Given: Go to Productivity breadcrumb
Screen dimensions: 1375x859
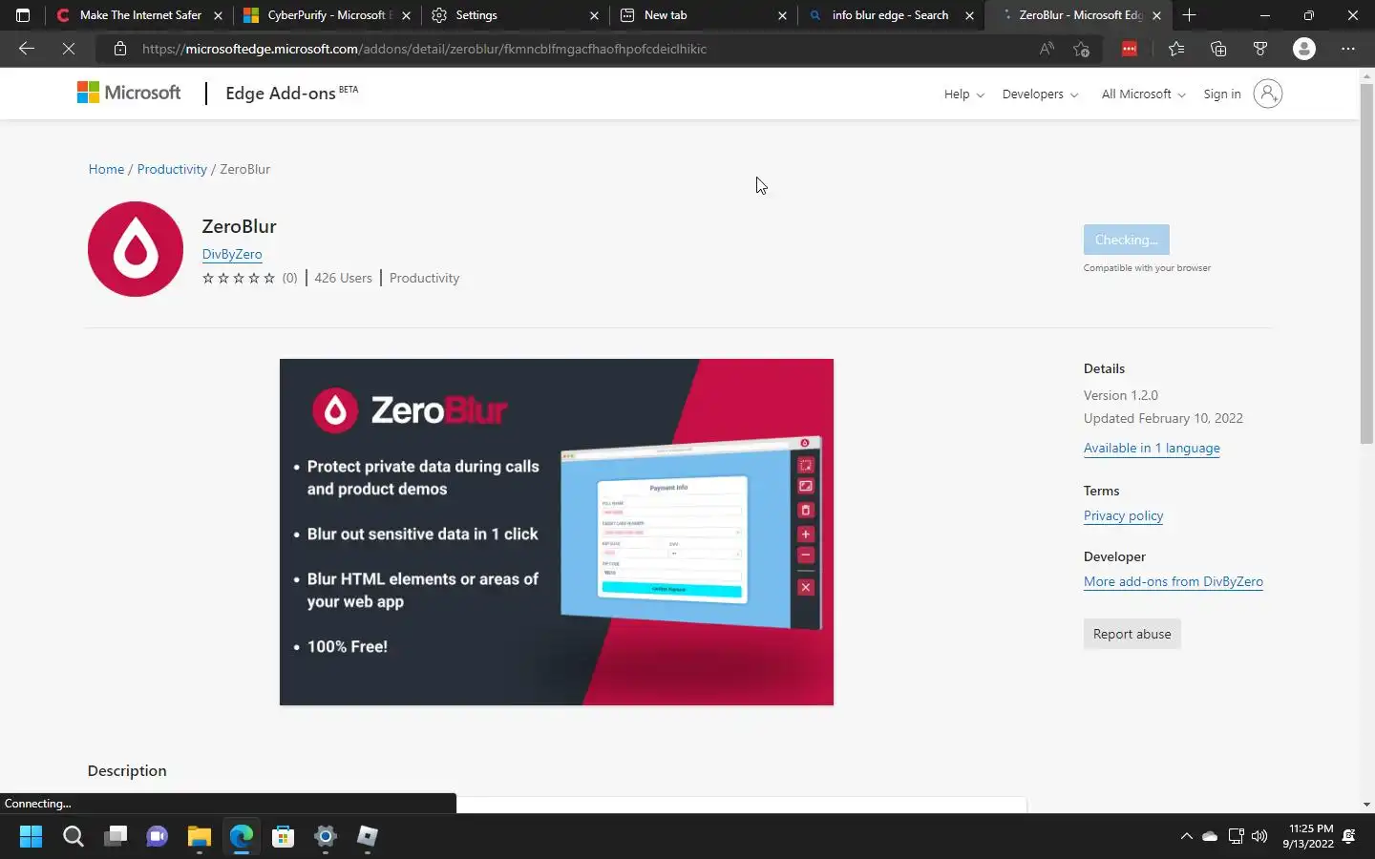Looking at the screenshot, I should pos(172,169).
